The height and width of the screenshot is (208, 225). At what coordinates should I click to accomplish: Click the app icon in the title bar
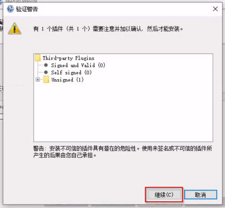click(x=10, y=9)
